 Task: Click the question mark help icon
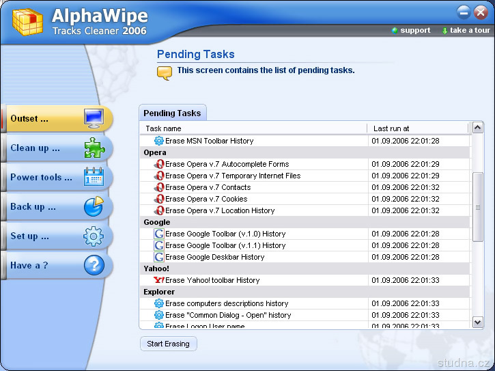pos(94,265)
